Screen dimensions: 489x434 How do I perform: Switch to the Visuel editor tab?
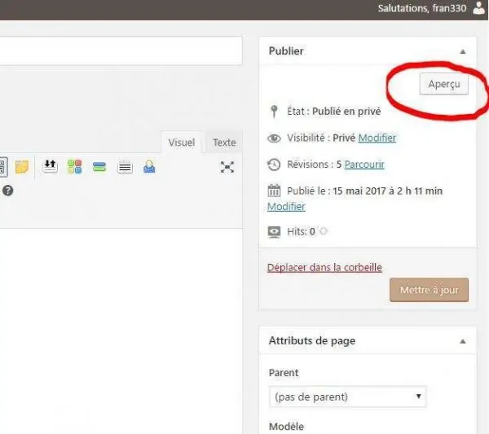pyautogui.click(x=182, y=142)
